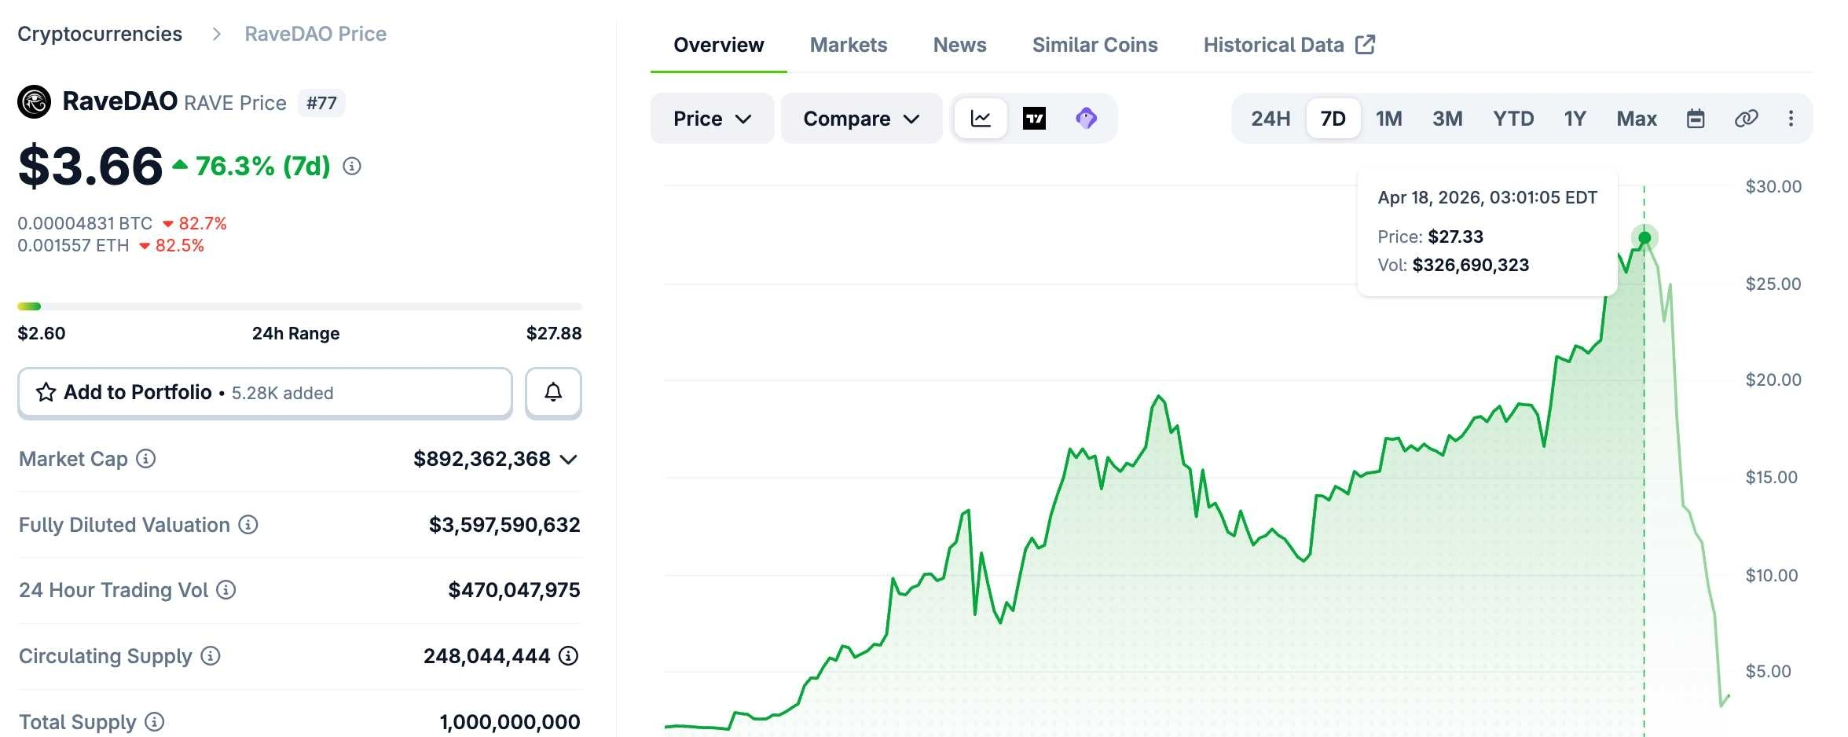Viewport: 1848px width, 737px height.
Task: Expand the Compare dropdown
Action: 861,119
